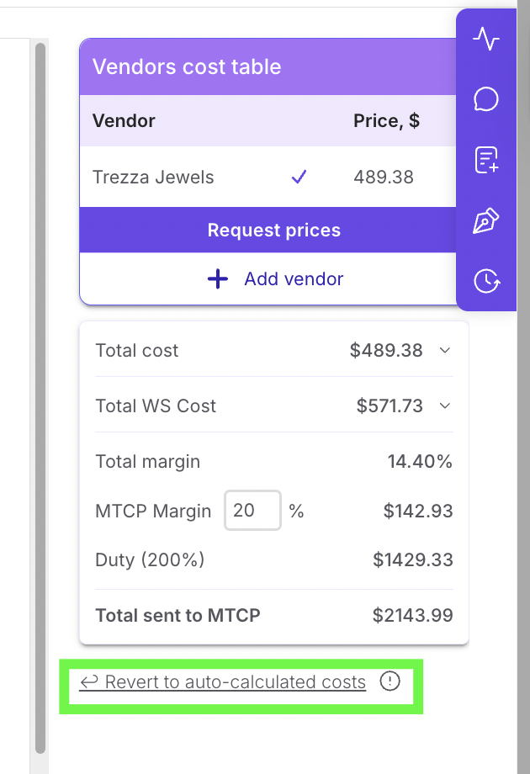Click Revert to auto-calculated costs link
The height and width of the screenshot is (774, 530).
[x=223, y=682]
